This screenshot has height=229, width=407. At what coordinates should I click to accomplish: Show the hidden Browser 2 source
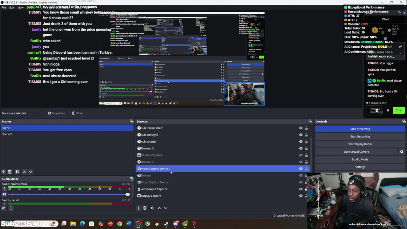click(x=301, y=162)
